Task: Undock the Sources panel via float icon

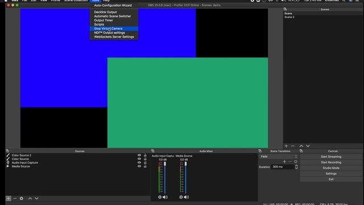Action: click(x=7, y=151)
